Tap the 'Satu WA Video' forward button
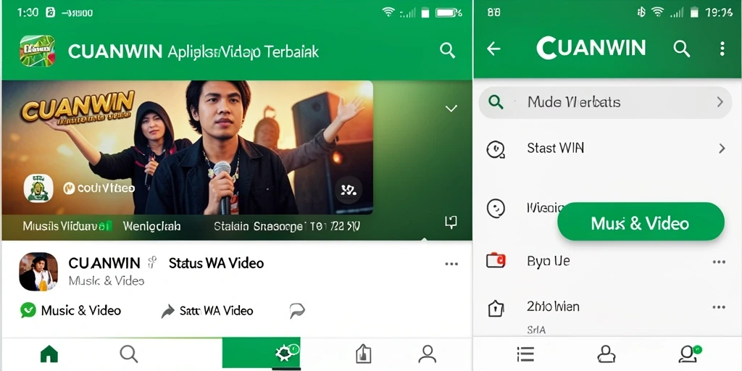Viewport: 742px width, 371px height. 207,311
